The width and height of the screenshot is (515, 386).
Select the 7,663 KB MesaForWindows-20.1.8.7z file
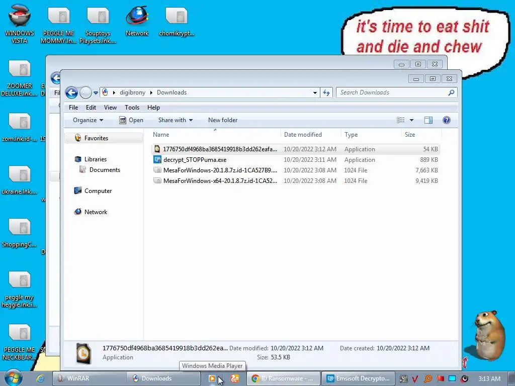click(x=296, y=170)
